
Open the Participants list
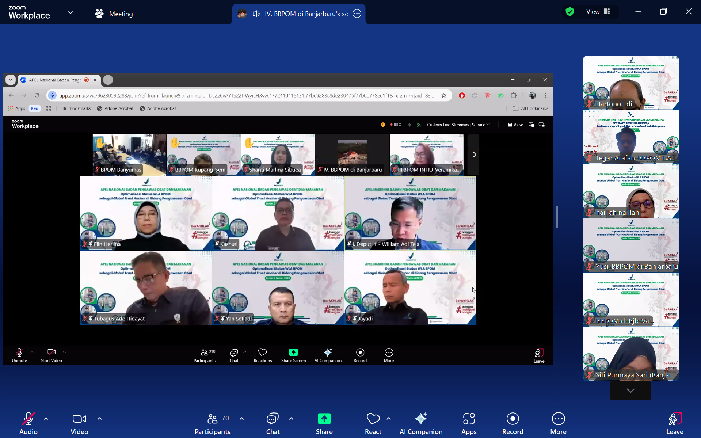pyautogui.click(x=213, y=423)
